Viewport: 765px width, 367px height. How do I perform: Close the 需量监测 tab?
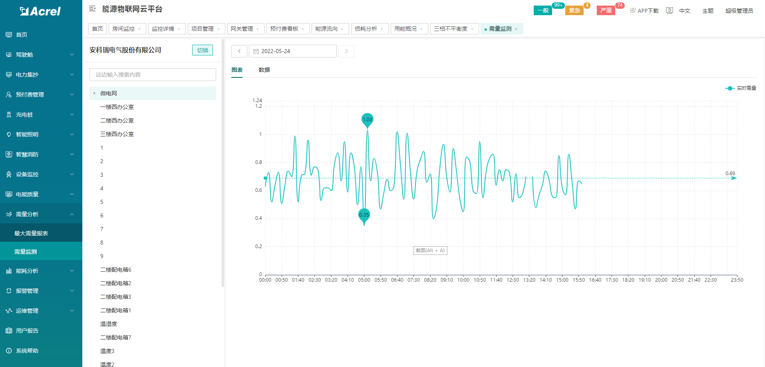[x=516, y=29]
